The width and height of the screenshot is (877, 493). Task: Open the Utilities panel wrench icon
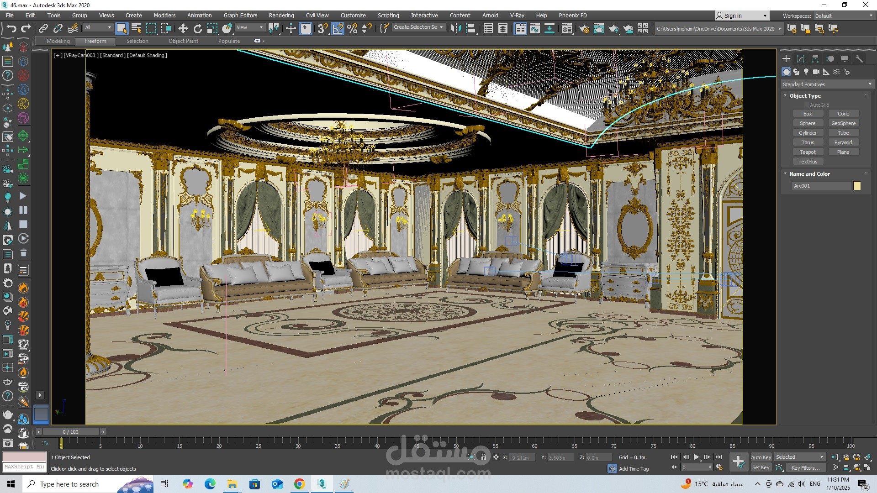(x=859, y=59)
